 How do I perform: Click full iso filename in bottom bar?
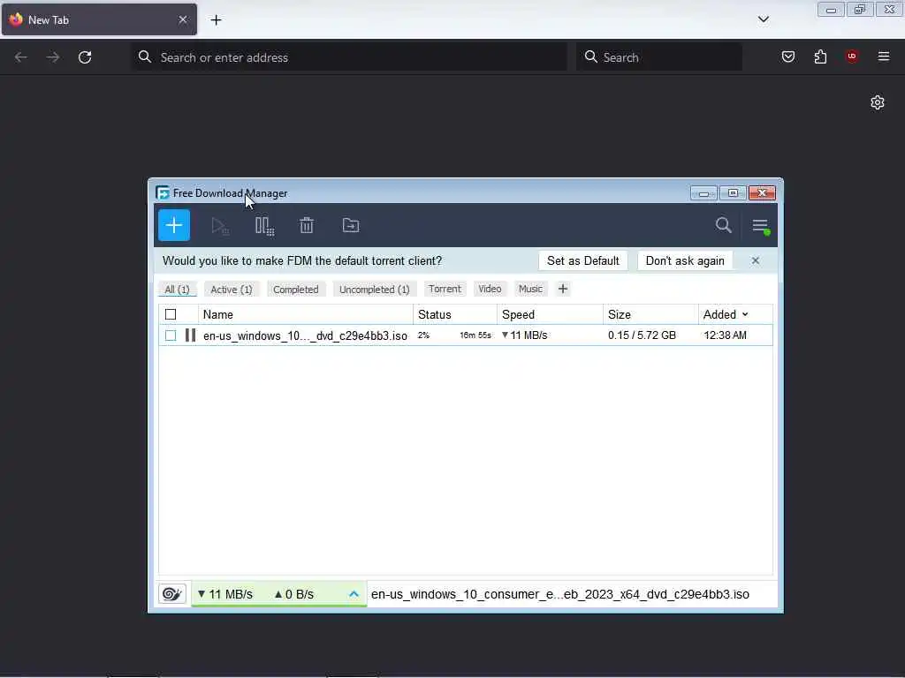point(559,594)
